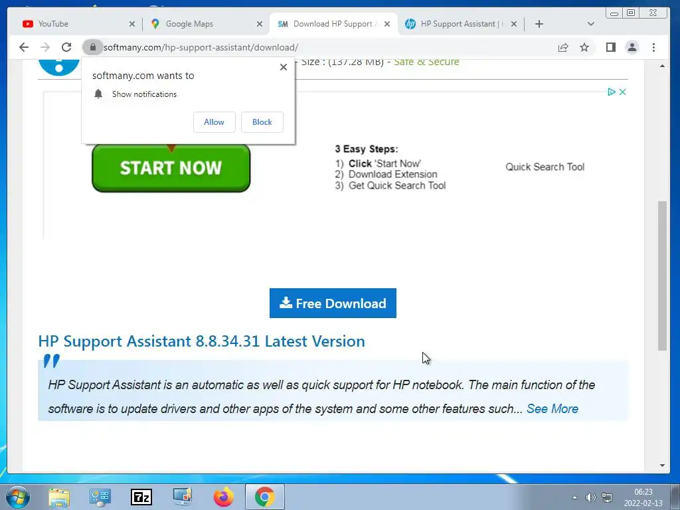Allow notifications from softmany.com
The image size is (680, 510).
tap(214, 122)
